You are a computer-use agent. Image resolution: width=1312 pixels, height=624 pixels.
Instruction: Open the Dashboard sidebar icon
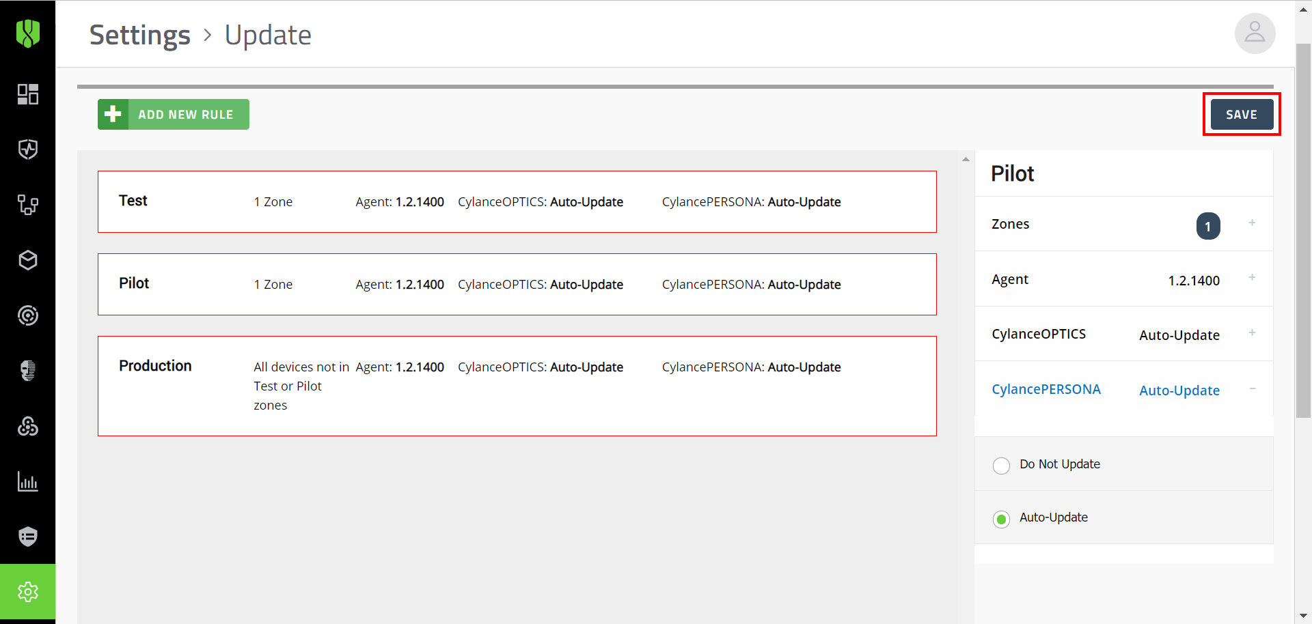coord(27,94)
